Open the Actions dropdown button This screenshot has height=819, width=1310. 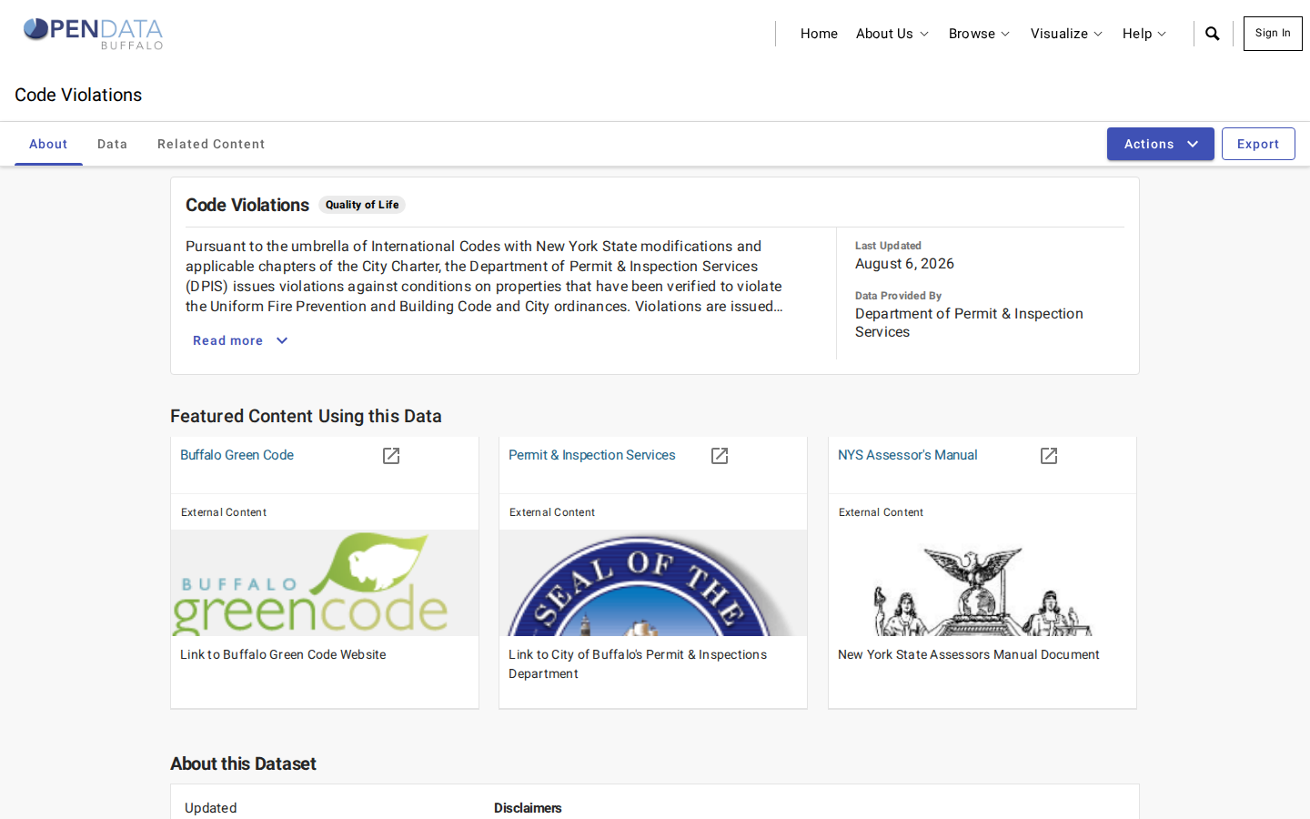tap(1160, 144)
